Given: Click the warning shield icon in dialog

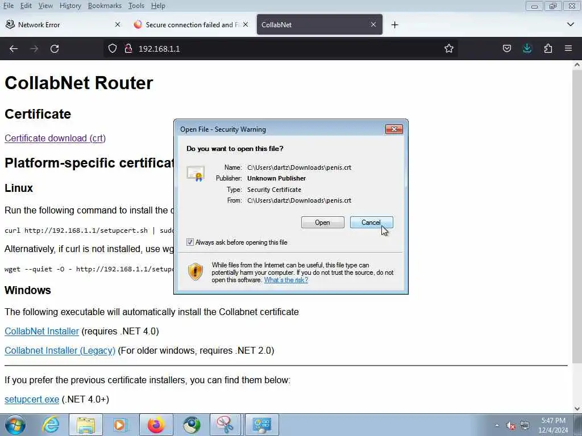Looking at the screenshot, I should 196,271.
